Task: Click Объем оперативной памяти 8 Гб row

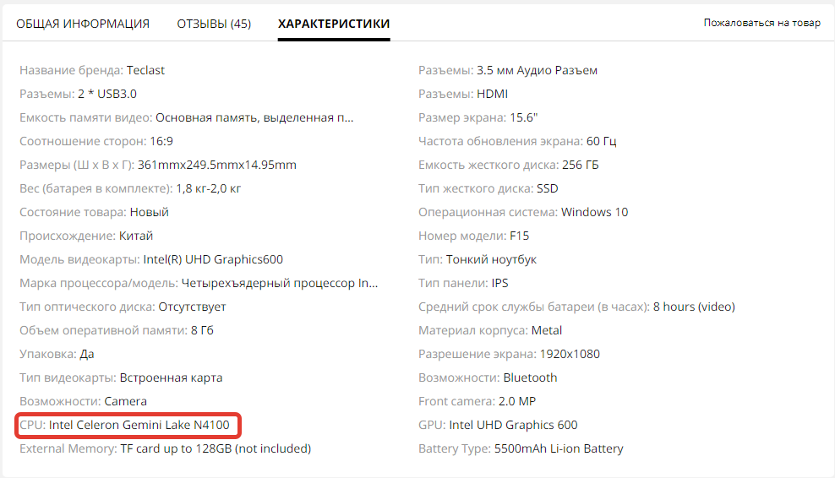Action: 117,330
